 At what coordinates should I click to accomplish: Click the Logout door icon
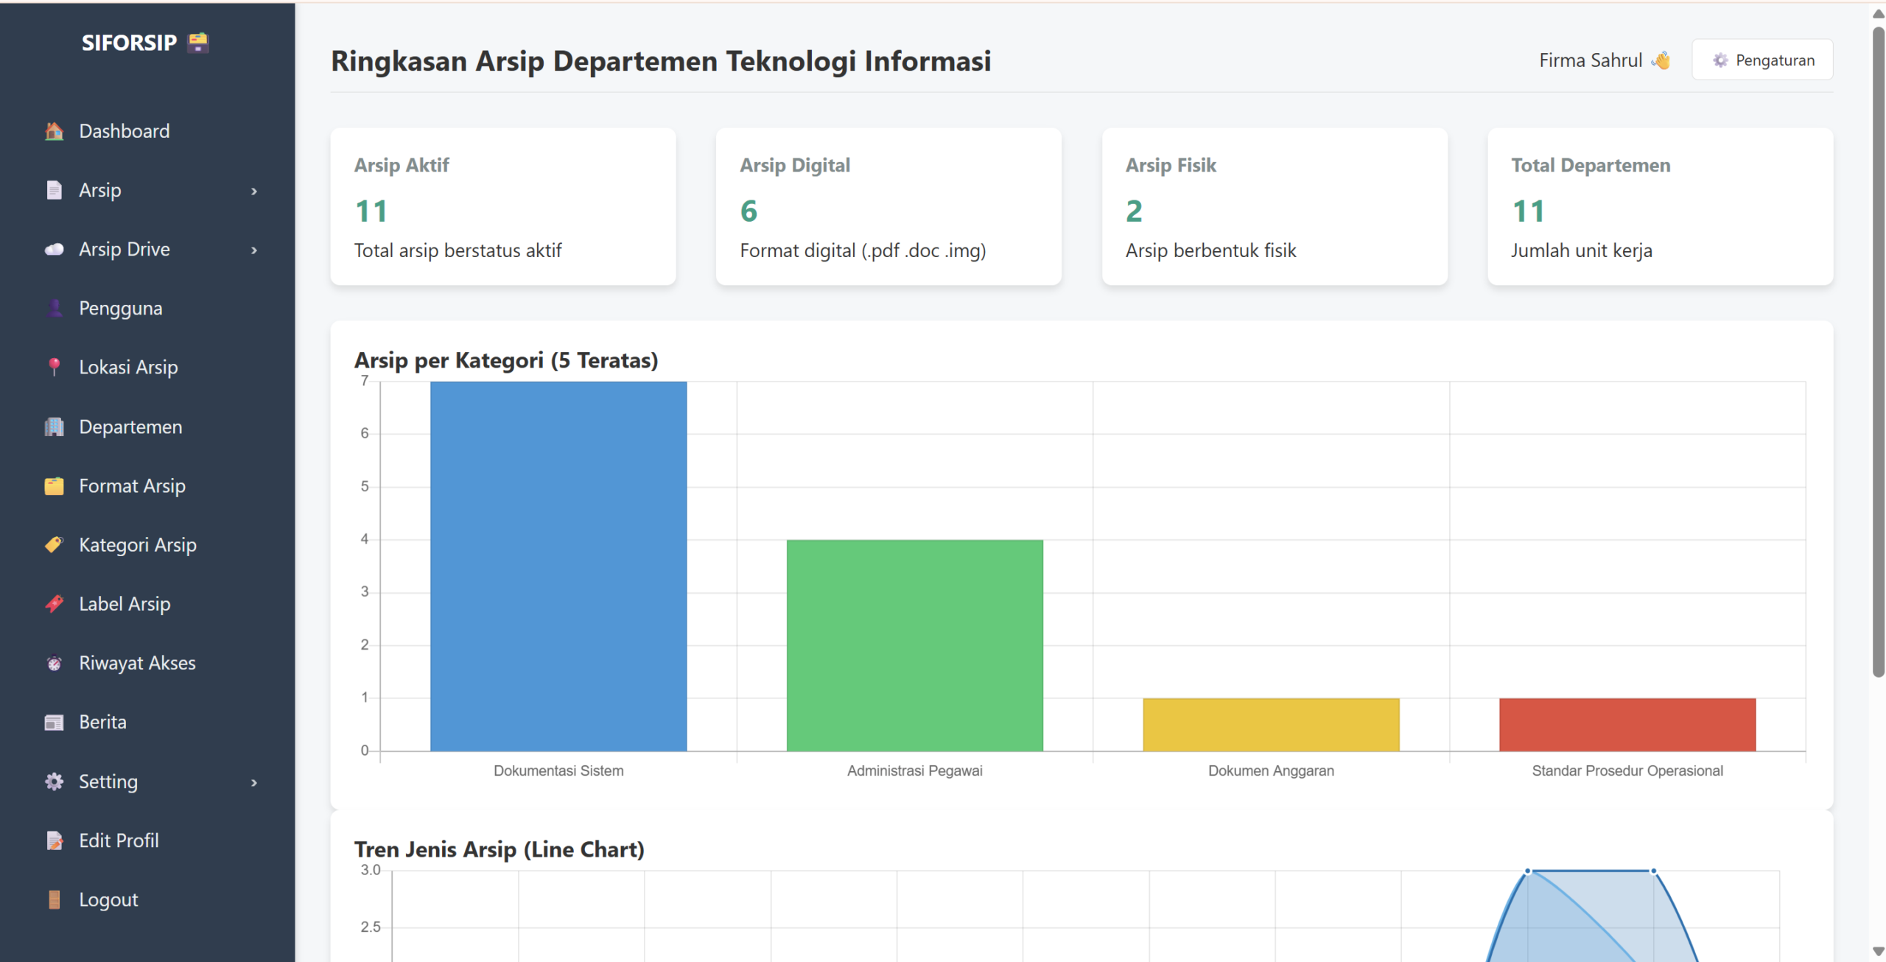coord(54,899)
